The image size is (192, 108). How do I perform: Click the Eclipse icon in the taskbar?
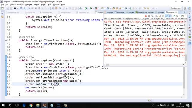click(45, 105)
